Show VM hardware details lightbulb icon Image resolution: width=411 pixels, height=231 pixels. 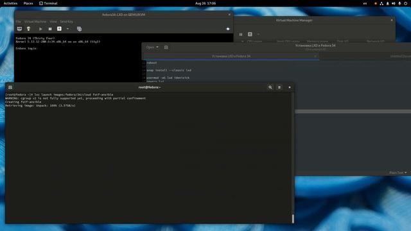tap(28, 29)
